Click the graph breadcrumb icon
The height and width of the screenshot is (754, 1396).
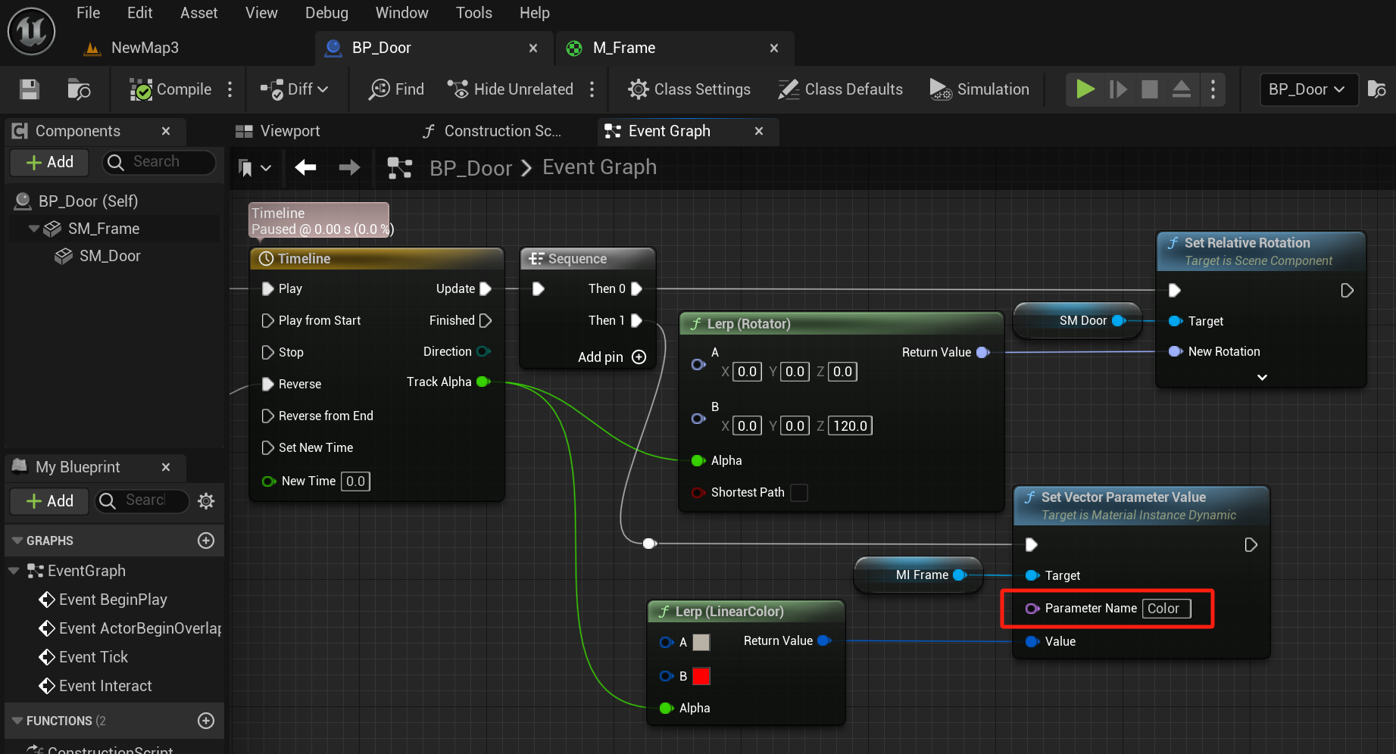click(400, 167)
